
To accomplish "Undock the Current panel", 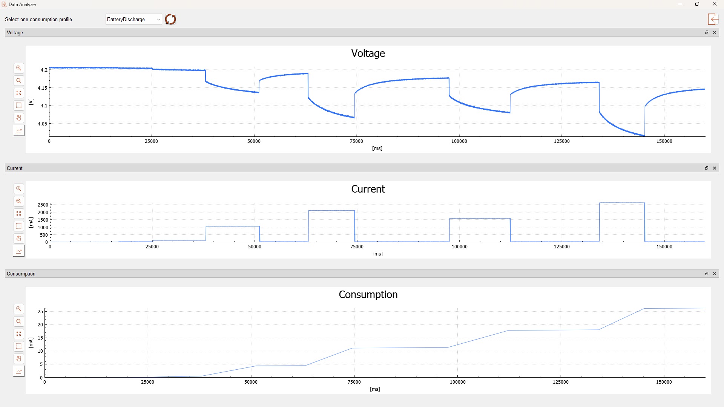I will click(x=707, y=168).
